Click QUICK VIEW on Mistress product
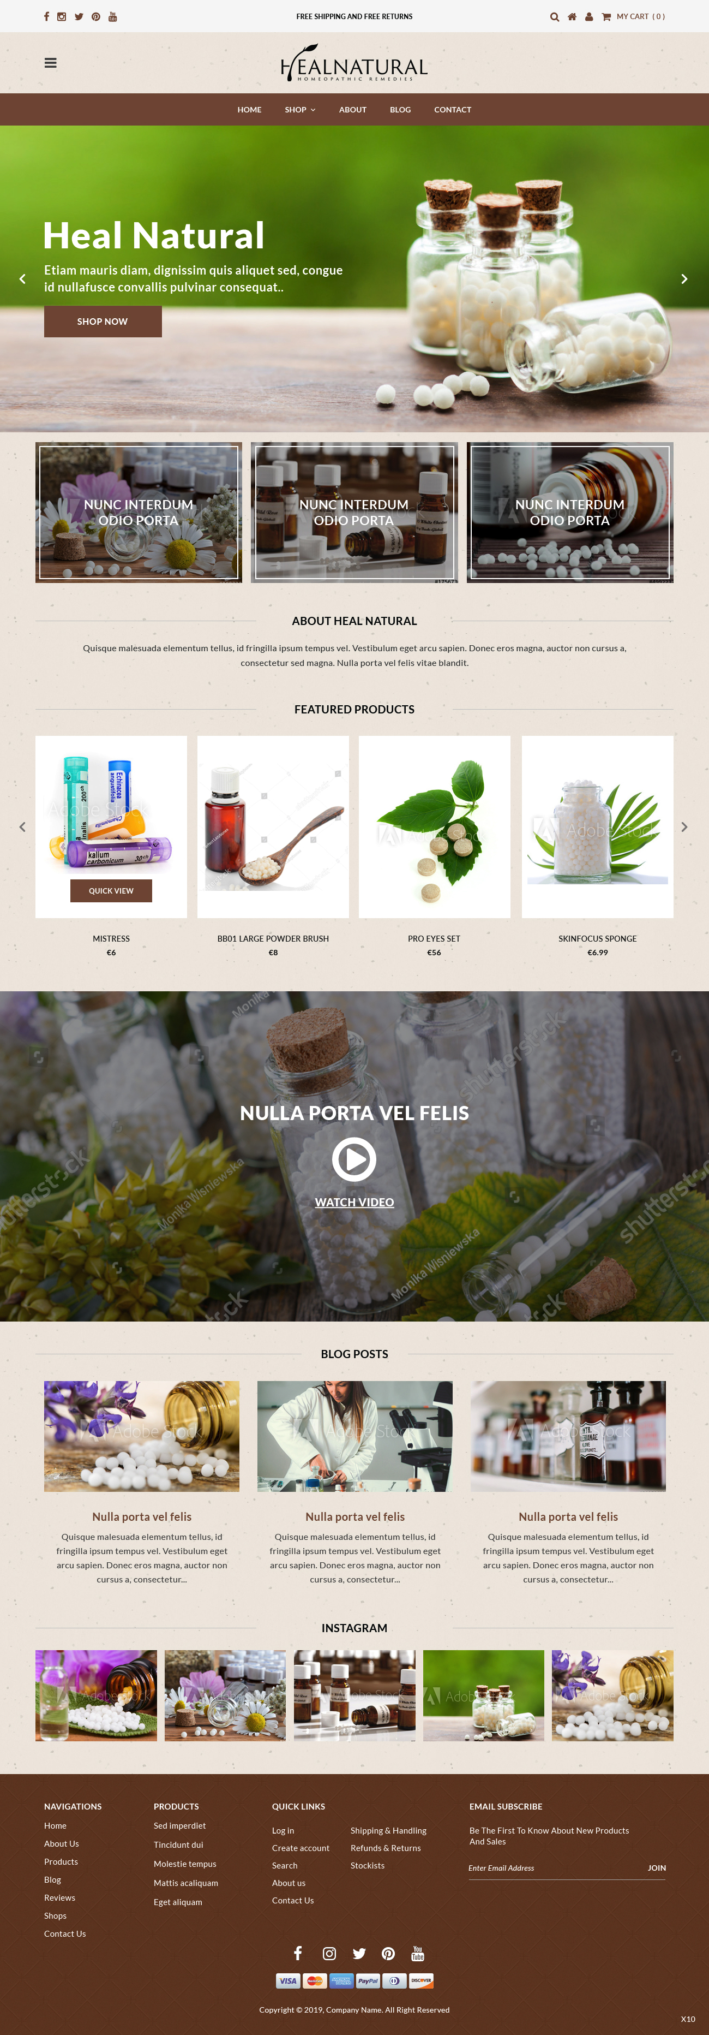Viewport: 709px width, 2035px height. coord(111,891)
